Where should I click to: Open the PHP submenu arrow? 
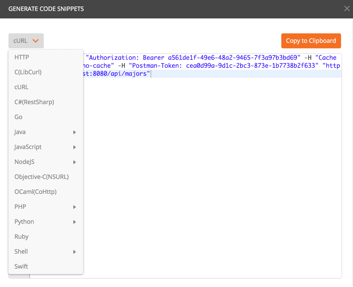coord(74,207)
